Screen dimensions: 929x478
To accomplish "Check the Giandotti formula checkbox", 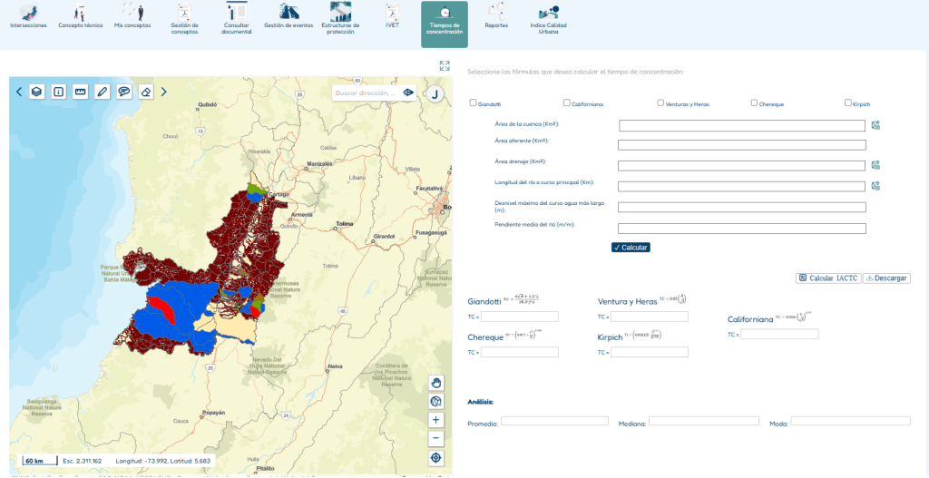I will (x=474, y=102).
